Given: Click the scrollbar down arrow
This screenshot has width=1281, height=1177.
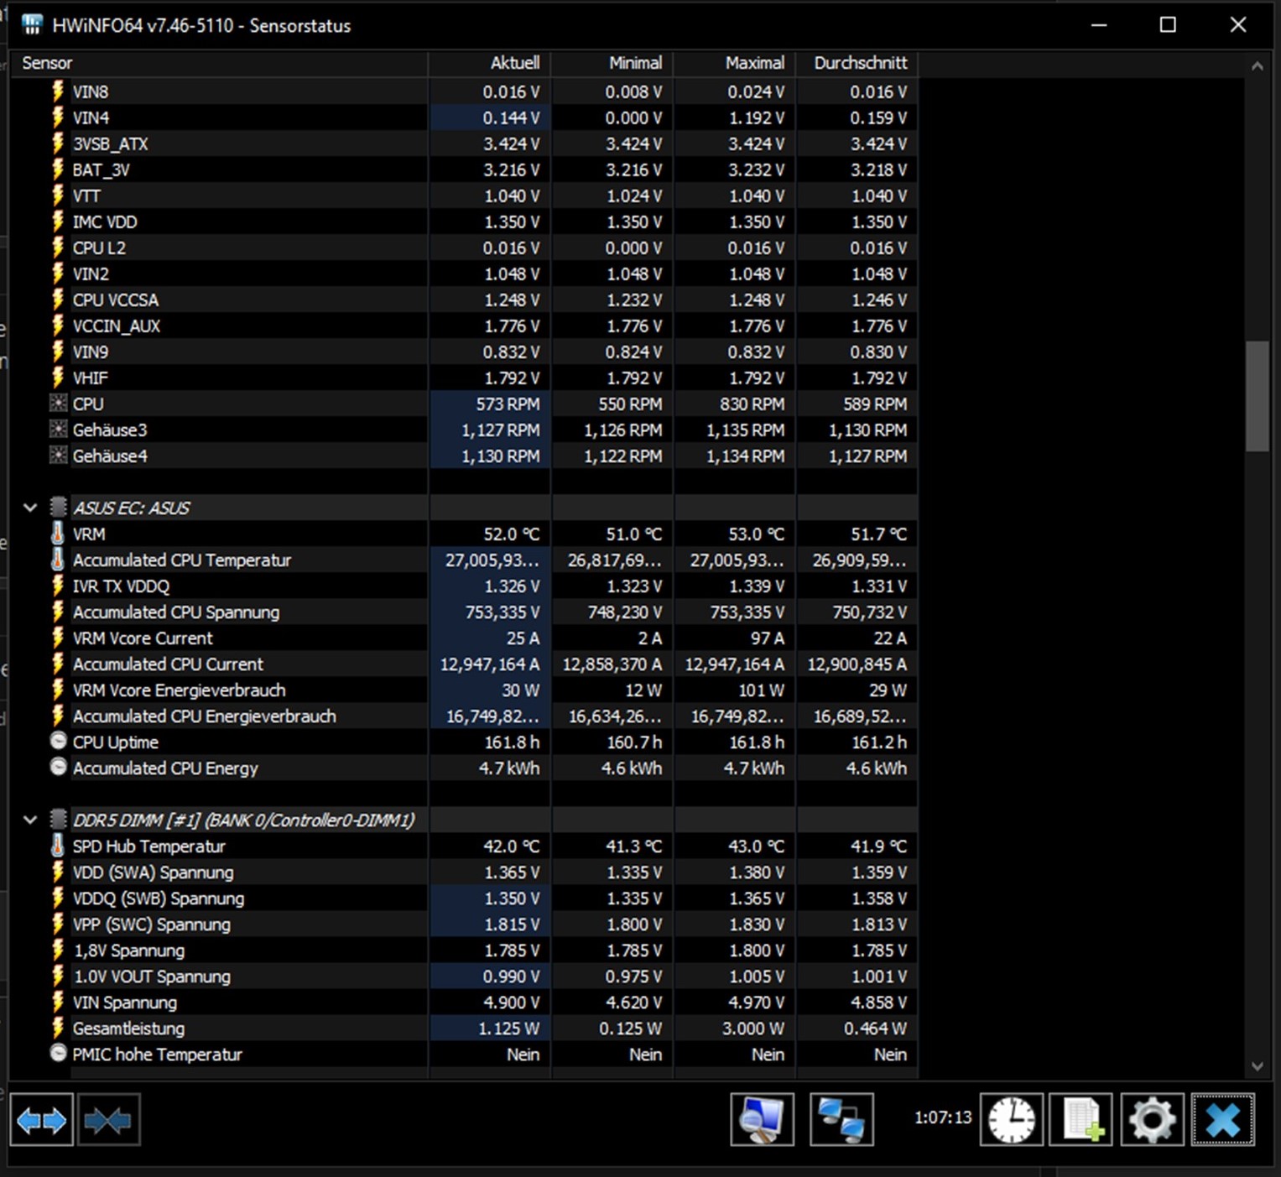Looking at the screenshot, I should [x=1257, y=1066].
